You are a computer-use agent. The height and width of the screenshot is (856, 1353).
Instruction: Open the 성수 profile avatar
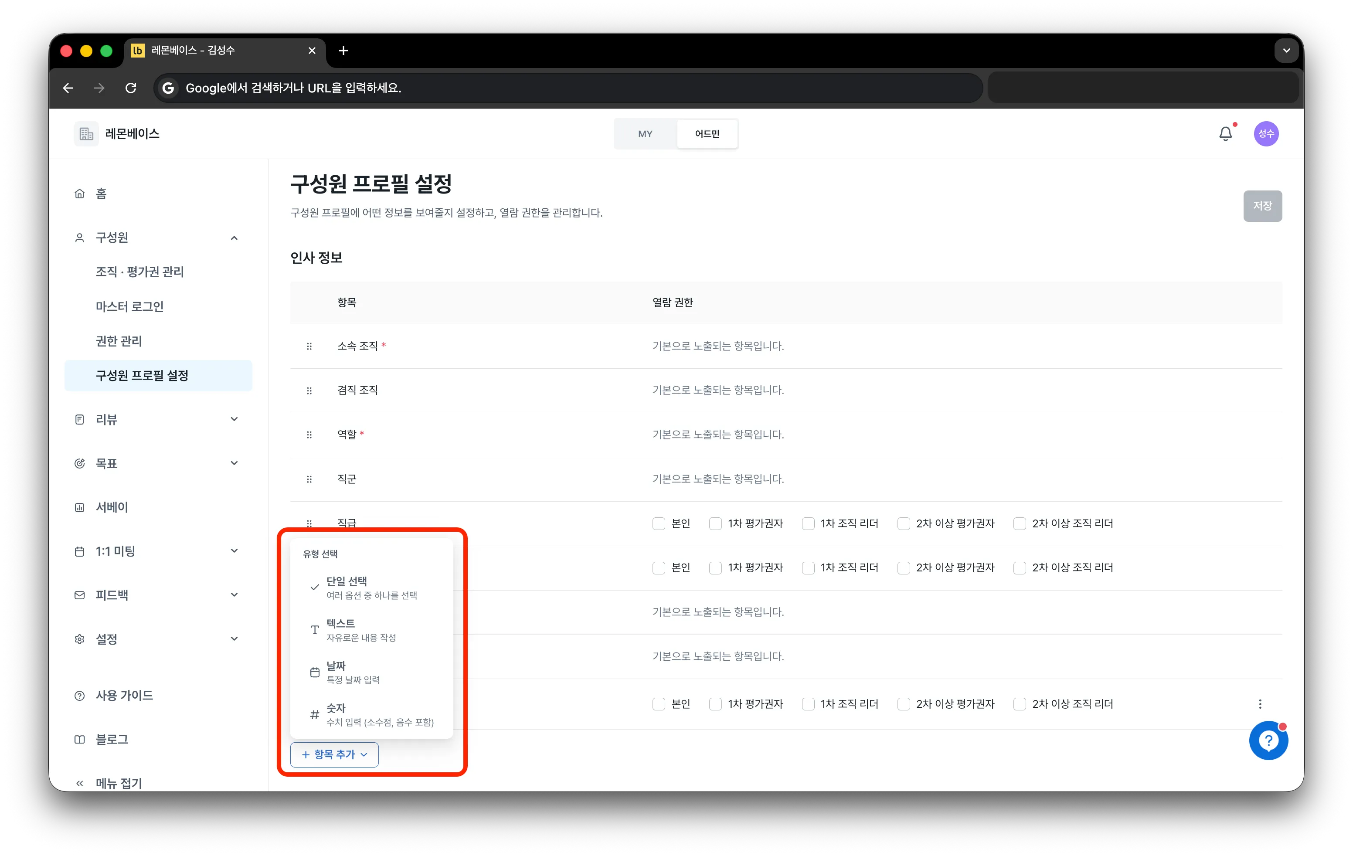coord(1266,134)
